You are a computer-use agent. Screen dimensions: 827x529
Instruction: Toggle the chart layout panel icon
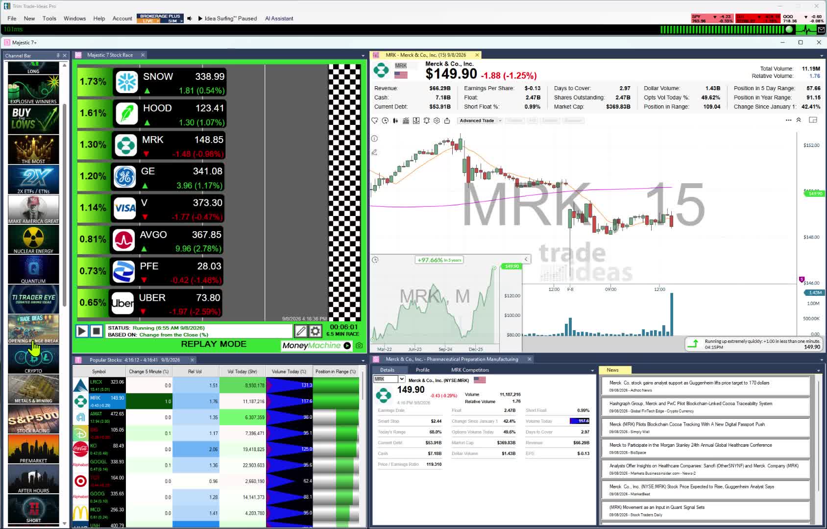pos(813,120)
